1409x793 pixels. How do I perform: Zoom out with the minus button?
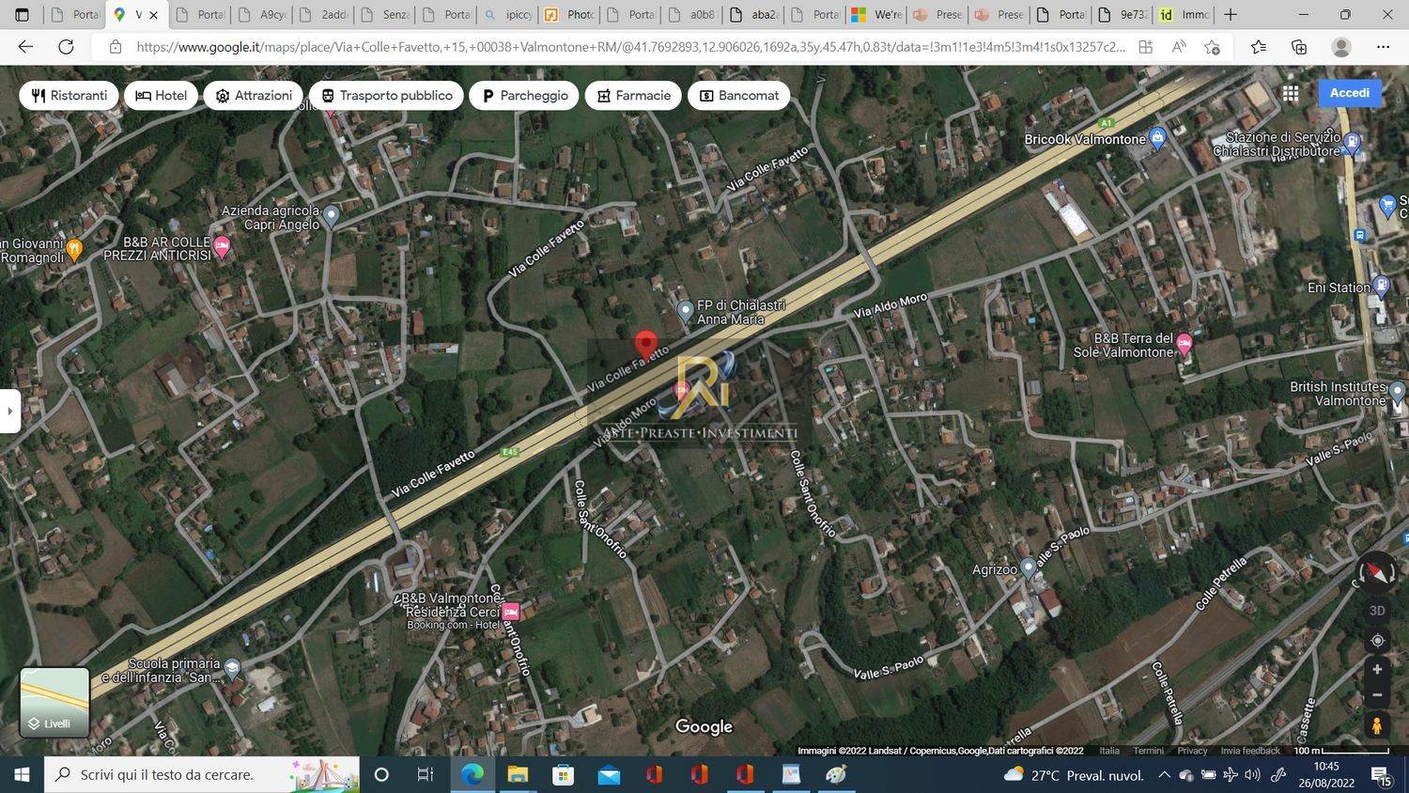point(1377,695)
